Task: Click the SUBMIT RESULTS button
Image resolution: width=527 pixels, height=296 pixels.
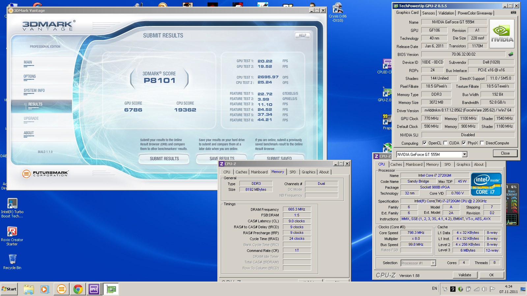Action: coord(164,159)
